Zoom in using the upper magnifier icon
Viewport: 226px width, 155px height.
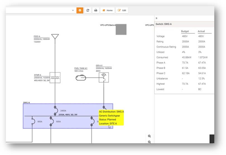click(x=150, y=136)
